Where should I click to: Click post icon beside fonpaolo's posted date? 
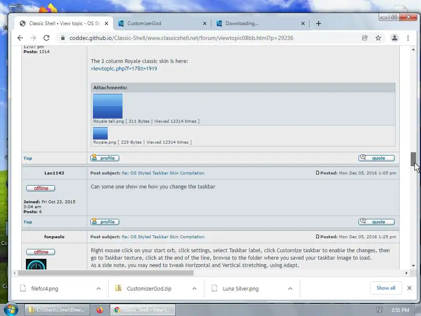pyautogui.click(x=318, y=237)
